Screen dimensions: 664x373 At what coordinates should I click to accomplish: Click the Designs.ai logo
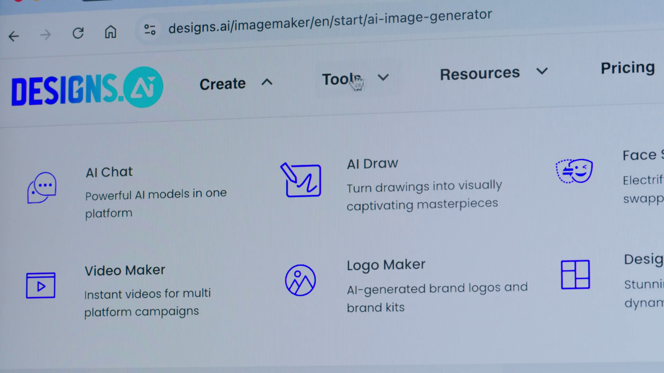tap(87, 88)
